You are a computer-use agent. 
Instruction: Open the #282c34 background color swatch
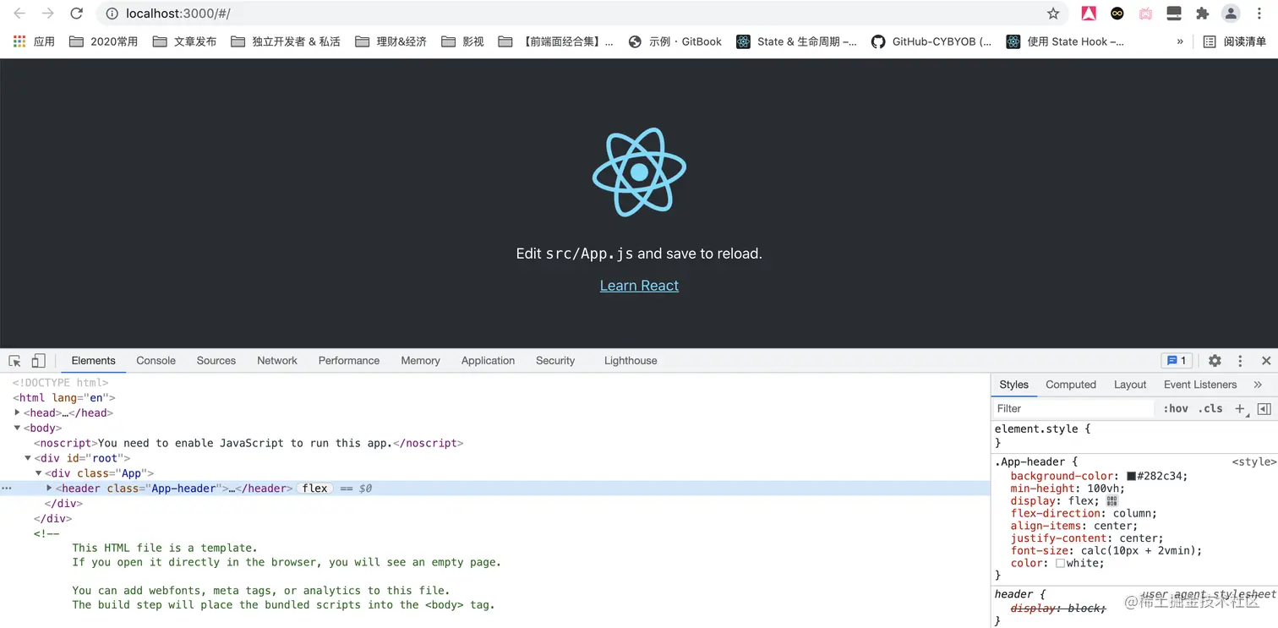pyautogui.click(x=1131, y=477)
